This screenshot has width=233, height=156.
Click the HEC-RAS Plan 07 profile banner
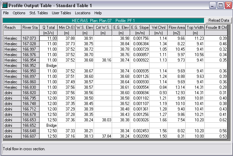coord(103,21)
